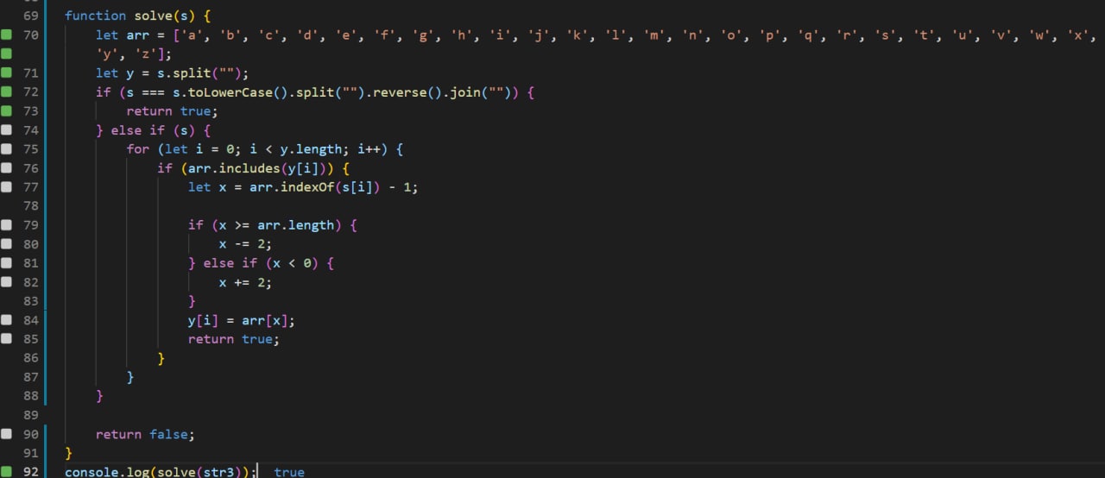
Task: Select line number 89 in the gutter
Action: [30, 415]
